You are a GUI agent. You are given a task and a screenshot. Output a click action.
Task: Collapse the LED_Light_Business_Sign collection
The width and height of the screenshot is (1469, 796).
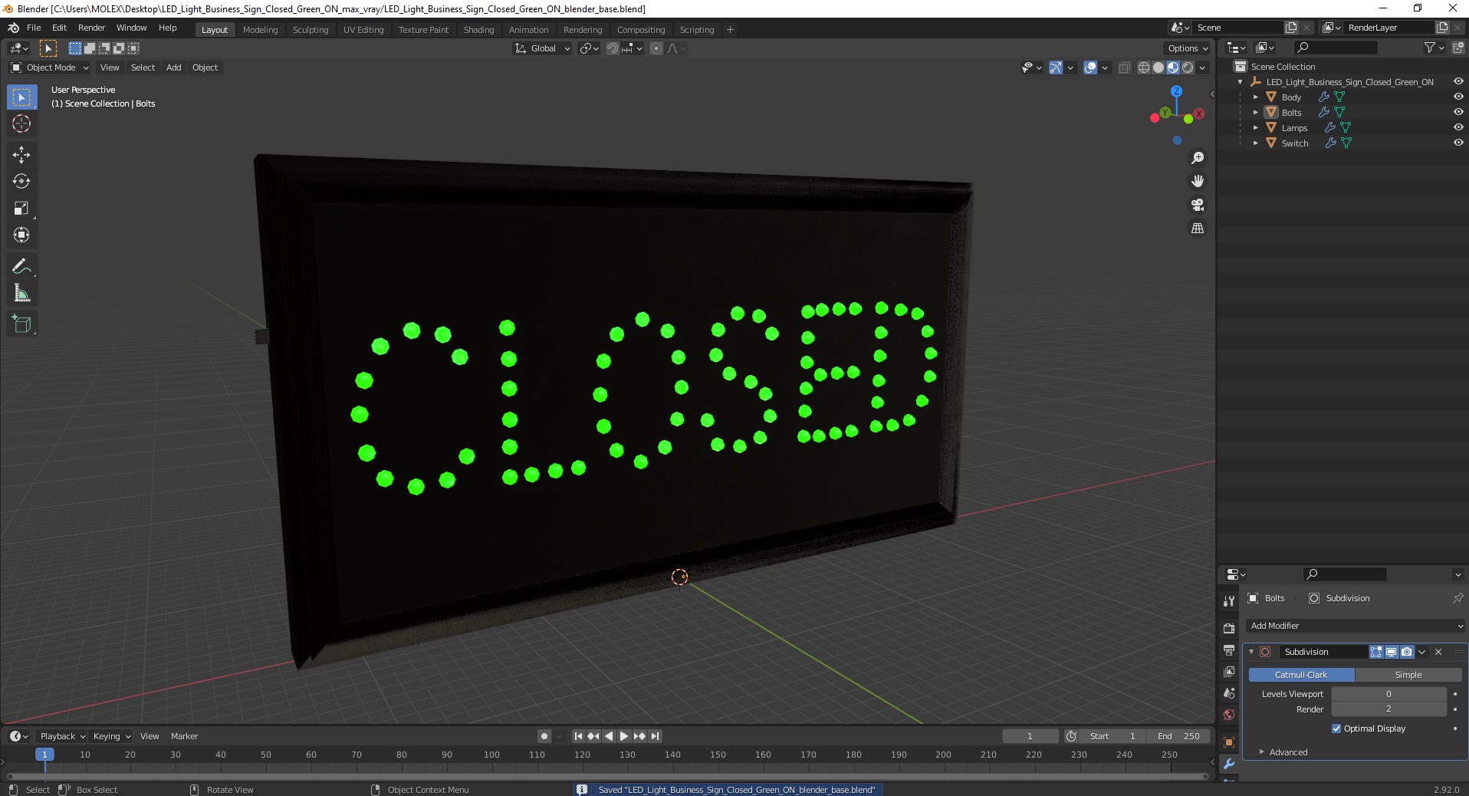tap(1240, 82)
